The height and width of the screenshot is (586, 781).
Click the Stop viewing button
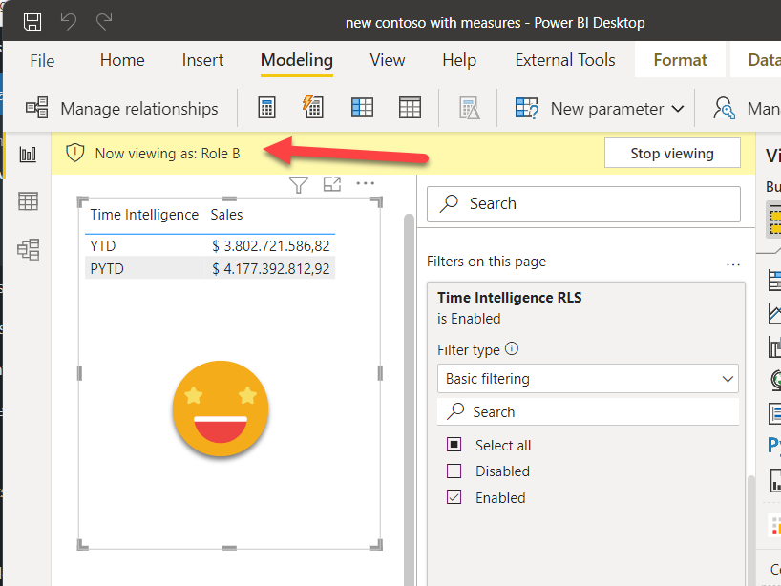672,153
